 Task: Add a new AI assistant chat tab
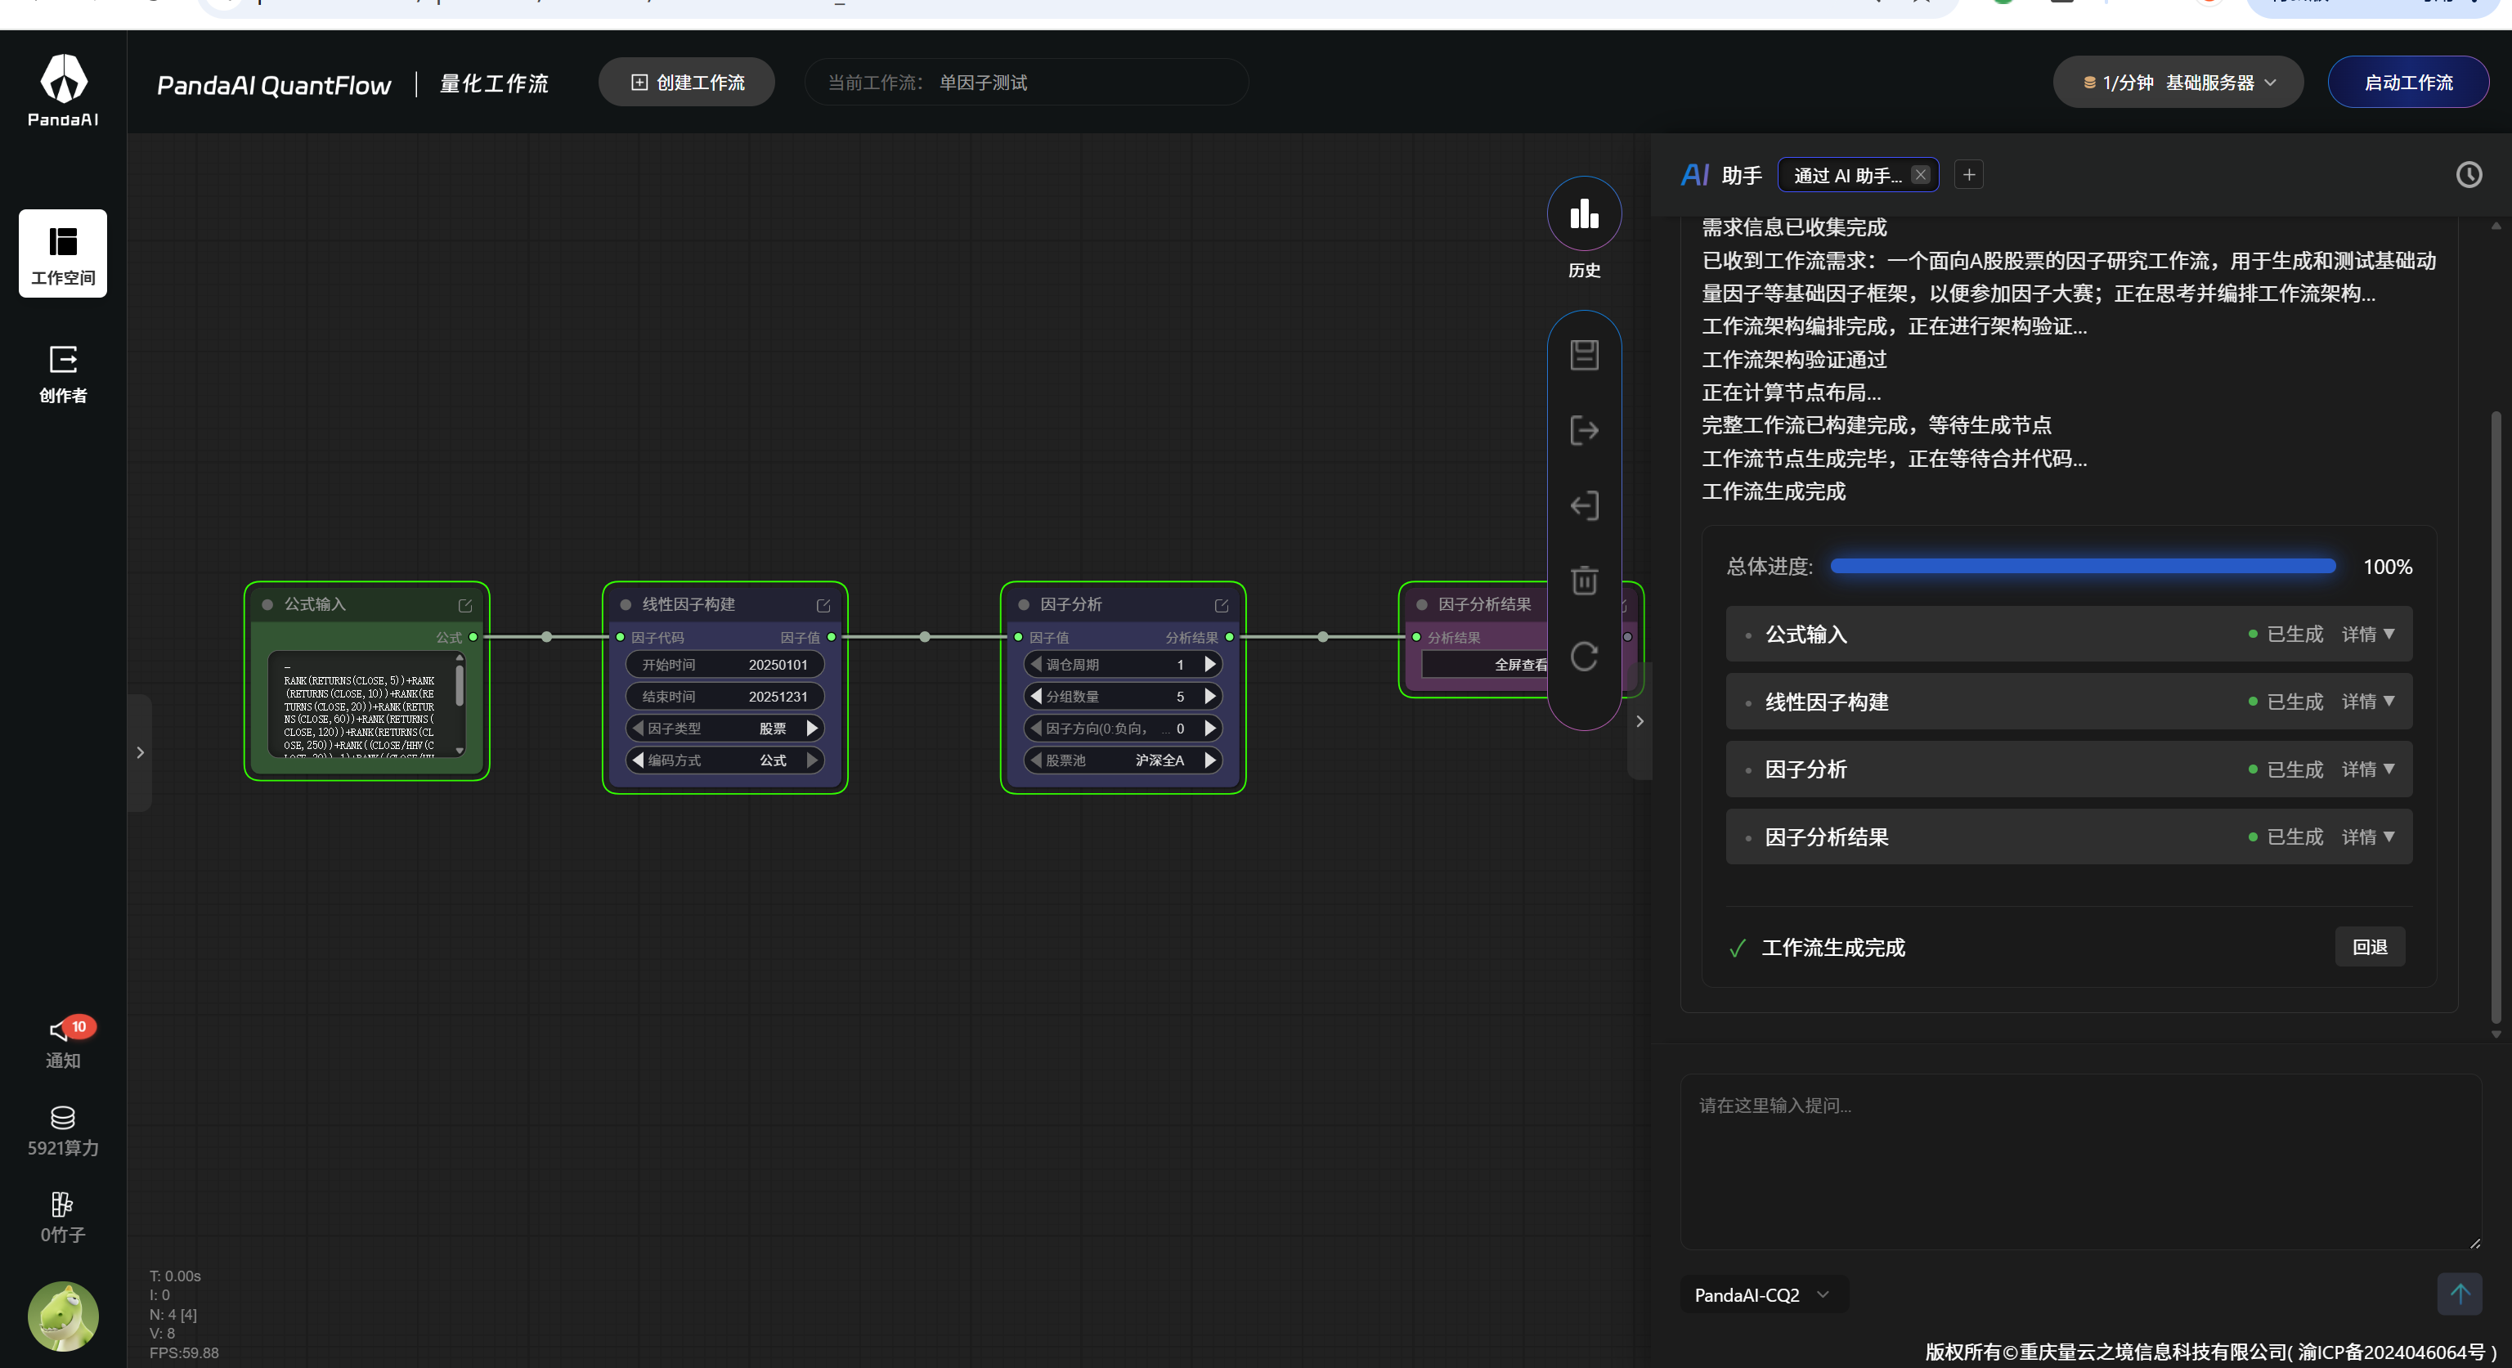(x=1968, y=174)
